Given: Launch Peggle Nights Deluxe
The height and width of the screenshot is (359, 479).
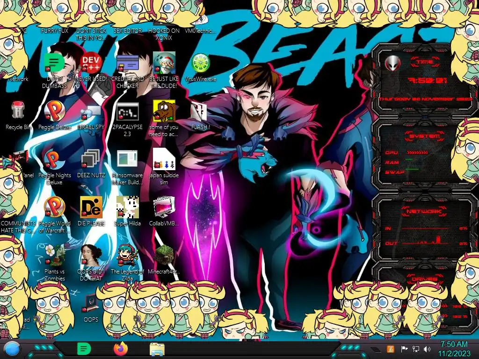Looking at the screenshot, I should tap(54, 159).
